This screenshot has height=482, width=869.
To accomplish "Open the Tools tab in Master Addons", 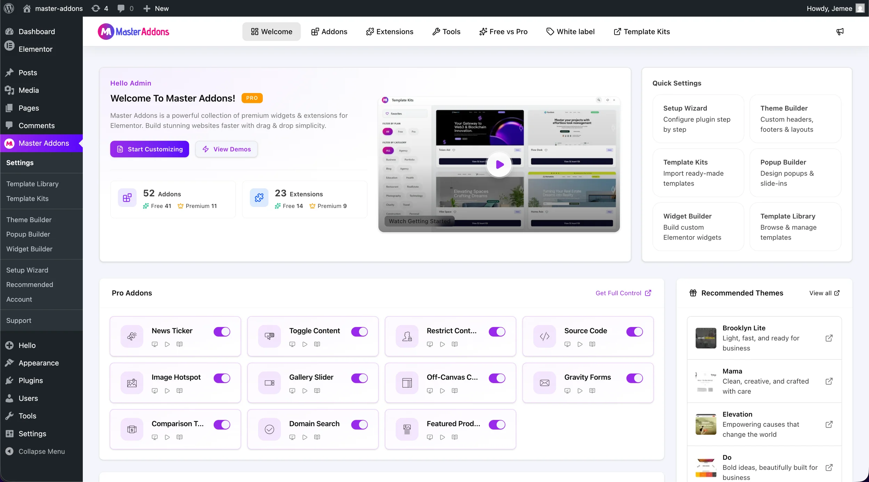I will coord(446,32).
